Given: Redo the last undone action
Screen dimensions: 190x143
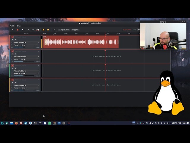Looking at the screenshot, I should (33, 30).
